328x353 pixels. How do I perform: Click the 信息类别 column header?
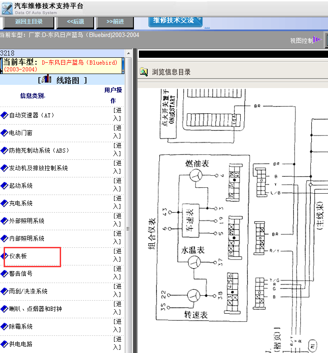[x=33, y=96]
